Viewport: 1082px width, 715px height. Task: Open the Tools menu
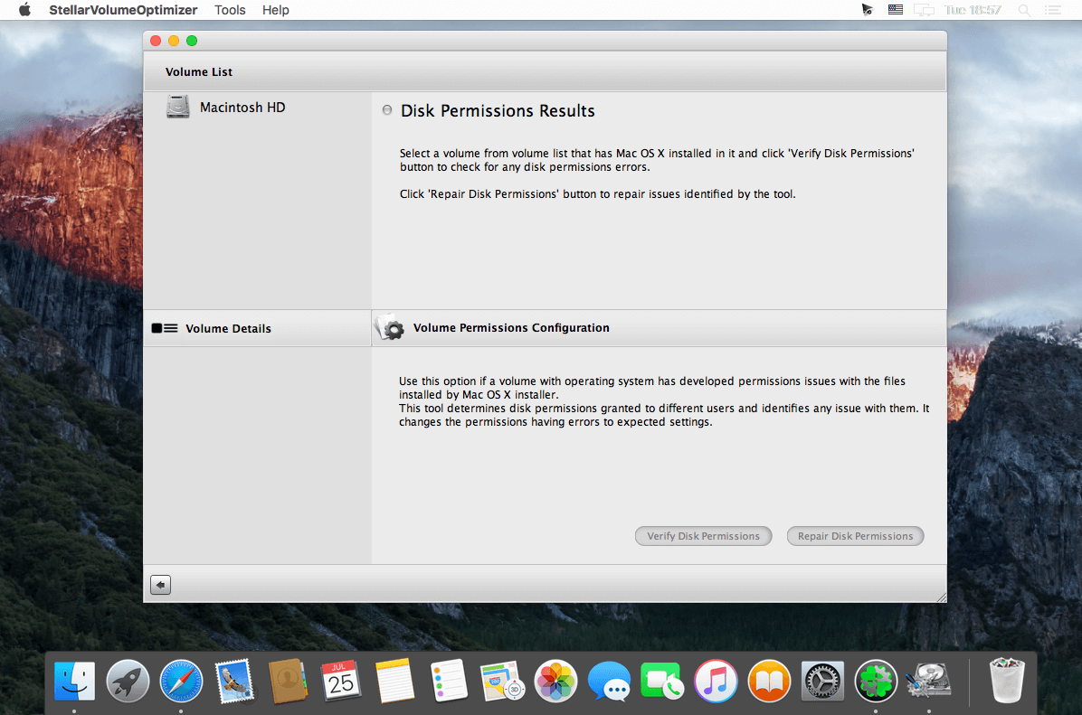click(x=230, y=10)
